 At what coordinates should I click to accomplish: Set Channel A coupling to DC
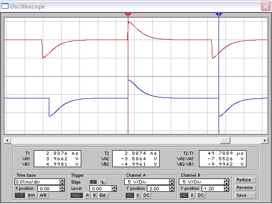tap(146, 195)
